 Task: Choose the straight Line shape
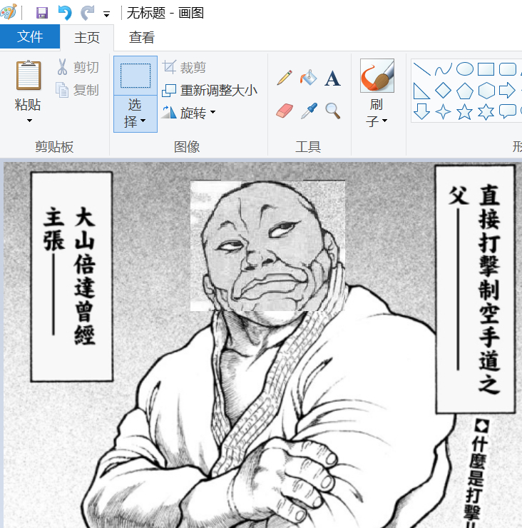(421, 69)
